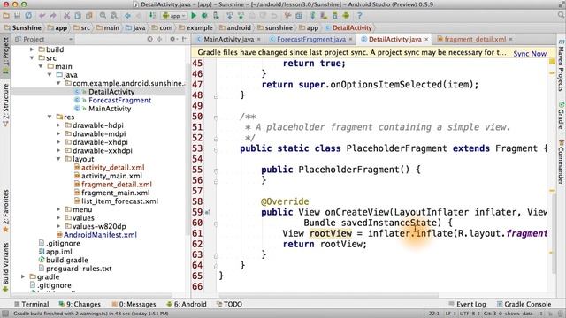Image resolution: width=566 pixels, height=318 pixels.
Task: Expand the values folder
Action: [x=58, y=218]
